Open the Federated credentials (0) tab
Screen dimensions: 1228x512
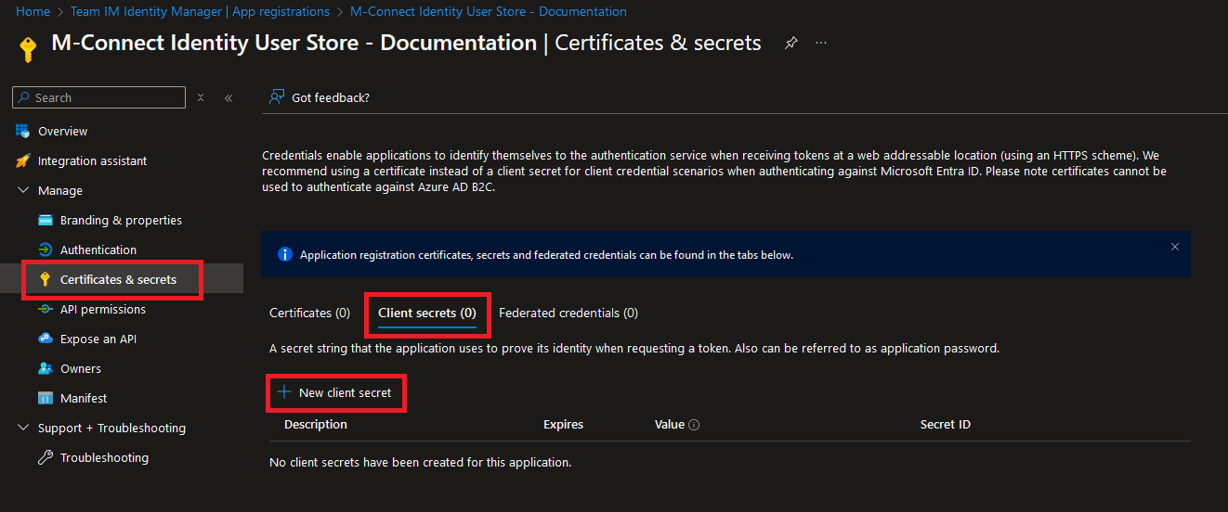click(x=568, y=313)
